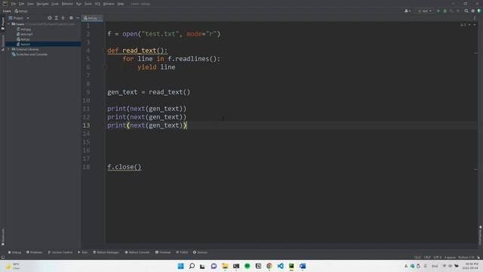Click the warnings count inspection widget
The width and height of the screenshot is (483, 272).
(x=463, y=25)
